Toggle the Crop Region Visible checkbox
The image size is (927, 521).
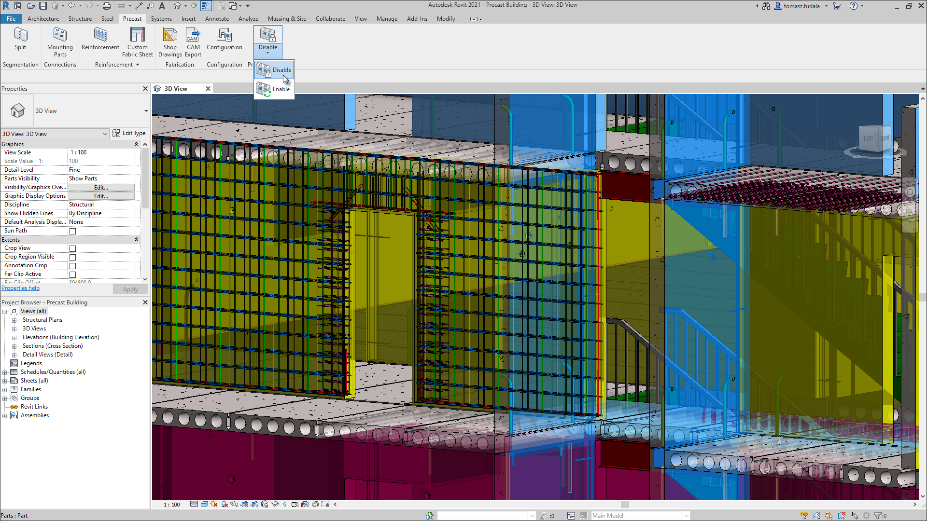click(72, 257)
